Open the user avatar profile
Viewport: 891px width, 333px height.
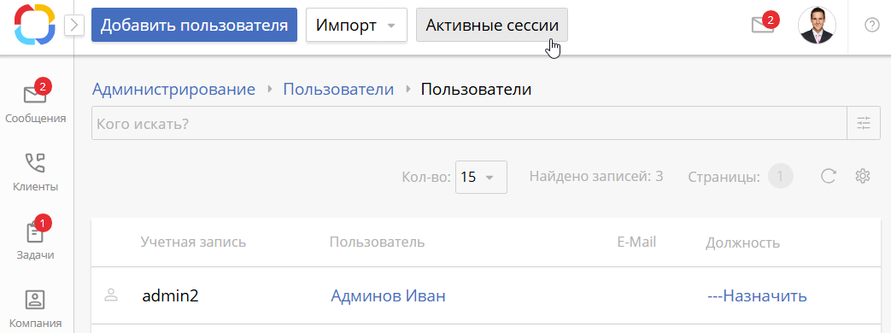tap(817, 25)
